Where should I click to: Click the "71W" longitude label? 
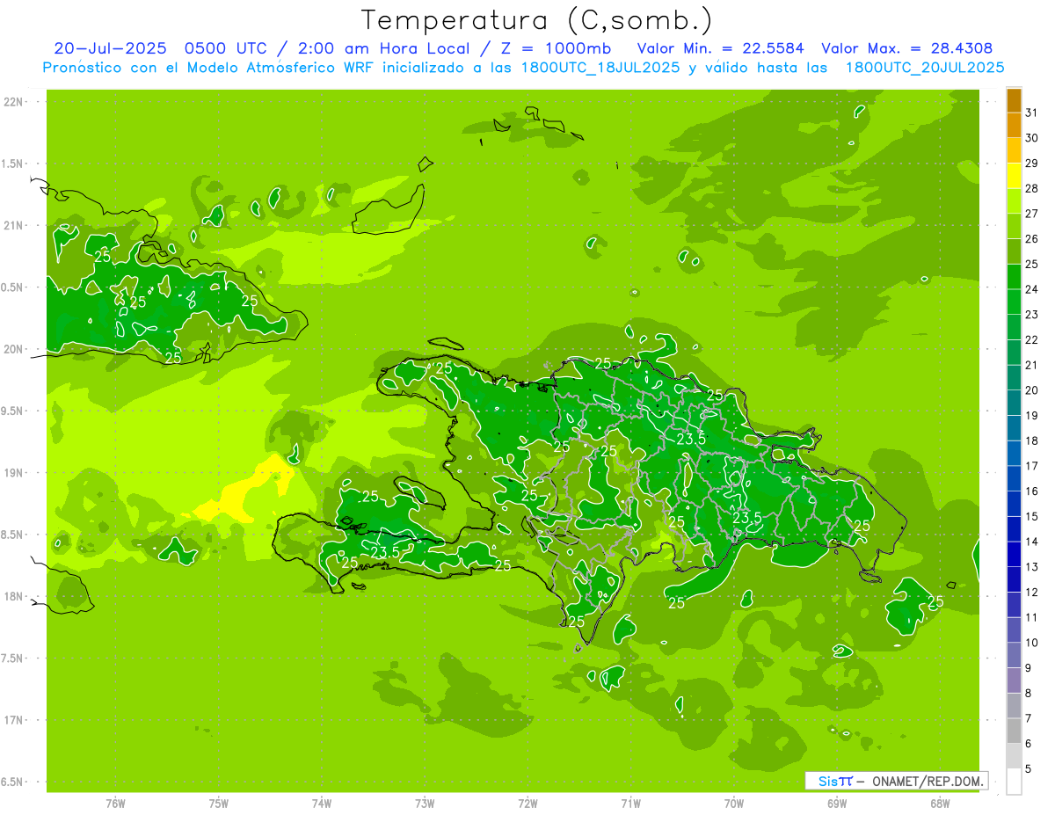pyautogui.click(x=630, y=803)
